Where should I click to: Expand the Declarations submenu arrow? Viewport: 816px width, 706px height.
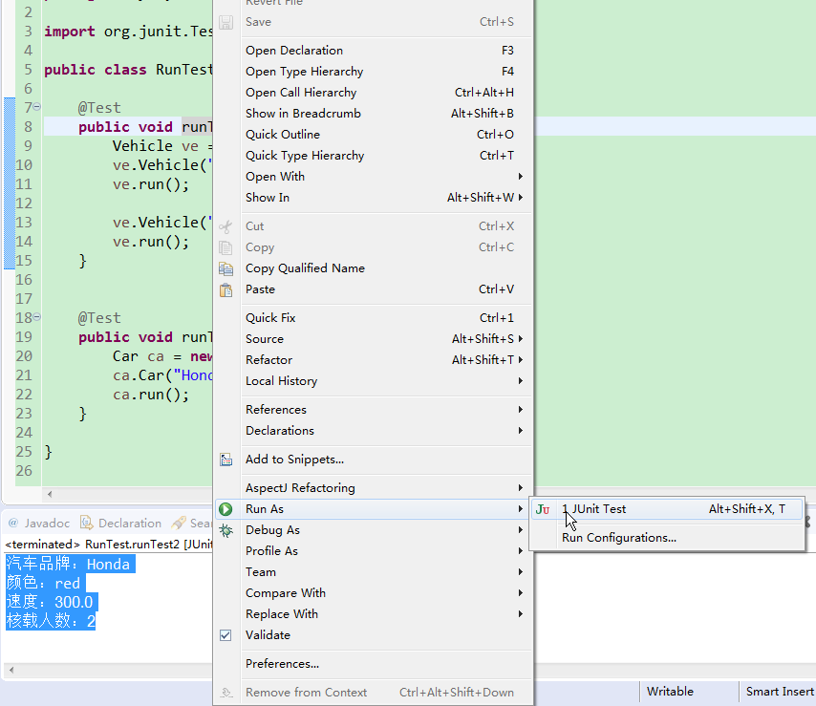pos(521,430)
